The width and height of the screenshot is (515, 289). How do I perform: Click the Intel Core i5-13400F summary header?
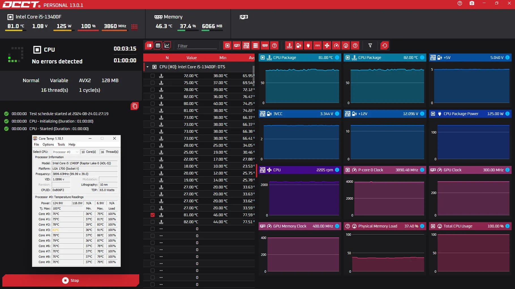pyautogui.click(x=34, y=17)
